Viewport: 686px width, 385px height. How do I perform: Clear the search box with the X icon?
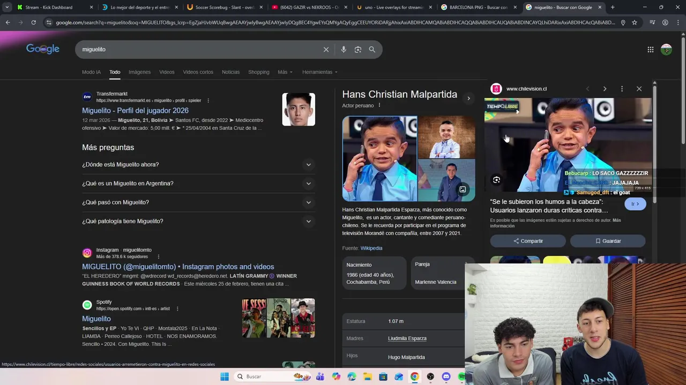tap(326, 50)
